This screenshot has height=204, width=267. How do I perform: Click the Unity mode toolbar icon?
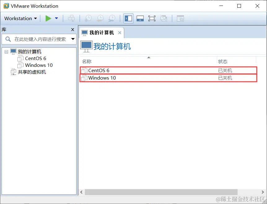point(164,18)
